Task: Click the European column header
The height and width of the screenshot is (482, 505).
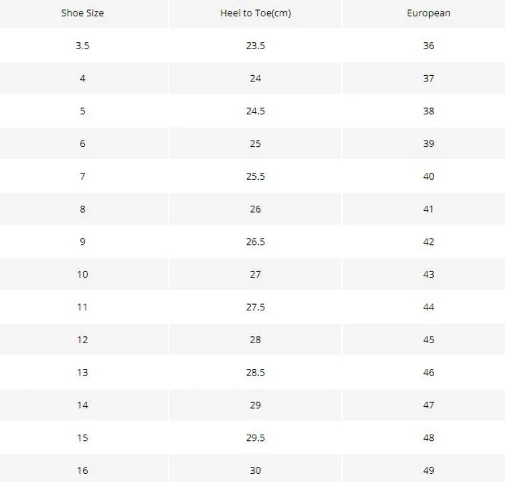Action: (429, 13)
